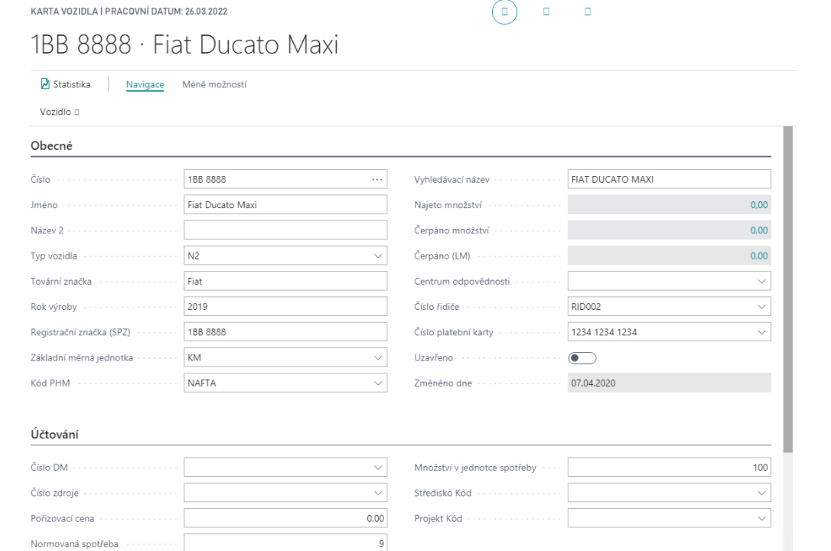Expand the Typ vozidla dropdown

point(376,256)
